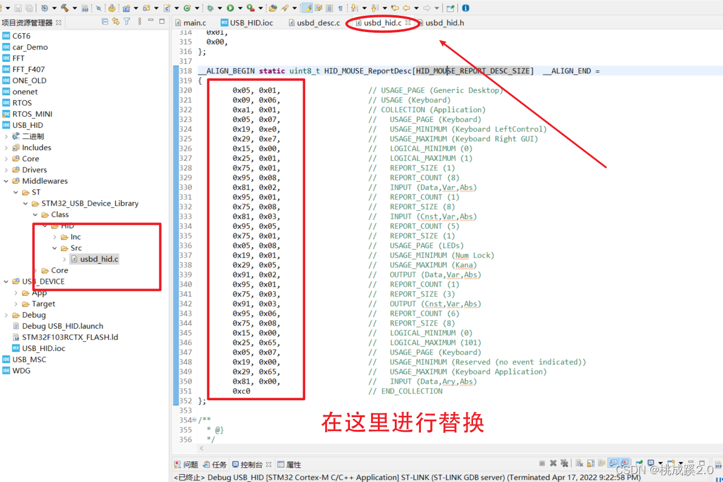Open the 问题 (Problems) tab
723x482 pixels.
tap(186, 464)
